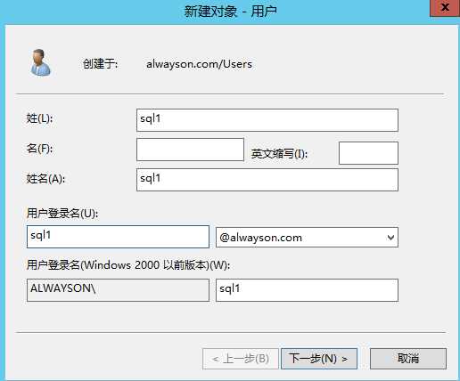Screen dimensions: 460x381
Task: Click the 英文缩写(I): label text
Action: (279, 154)
